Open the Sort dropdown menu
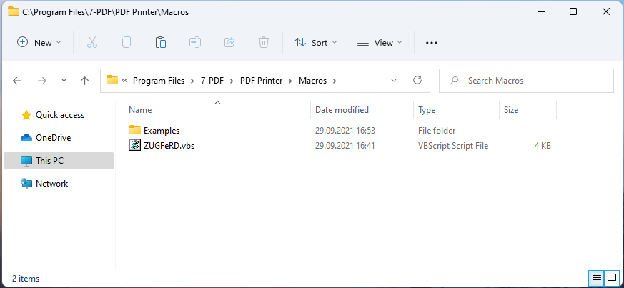 315,43
